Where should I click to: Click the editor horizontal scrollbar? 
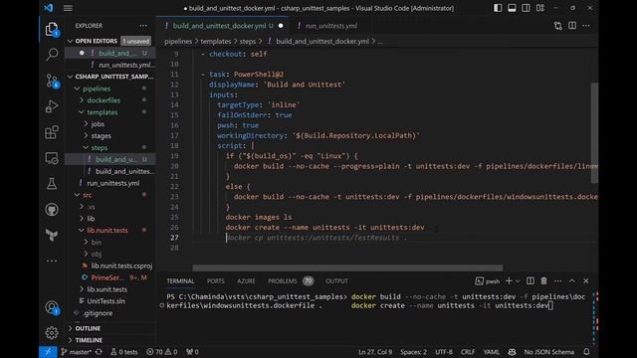(x=347, y=268)
